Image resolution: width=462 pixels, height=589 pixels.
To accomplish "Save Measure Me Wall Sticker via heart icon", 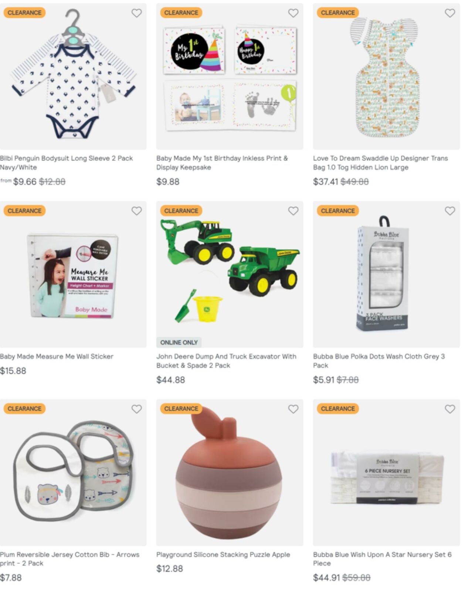I will [136, 211].
